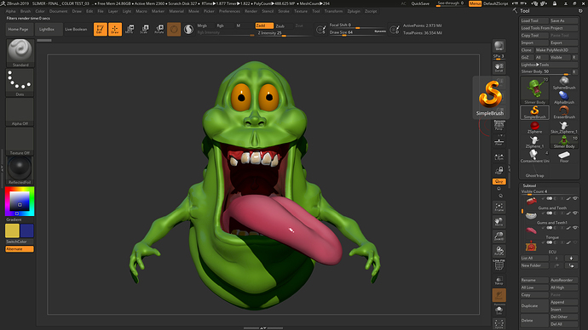Open the Standard brush thumbnail
Viewport: 588px width, 330px height.
[x=20, y=53]
